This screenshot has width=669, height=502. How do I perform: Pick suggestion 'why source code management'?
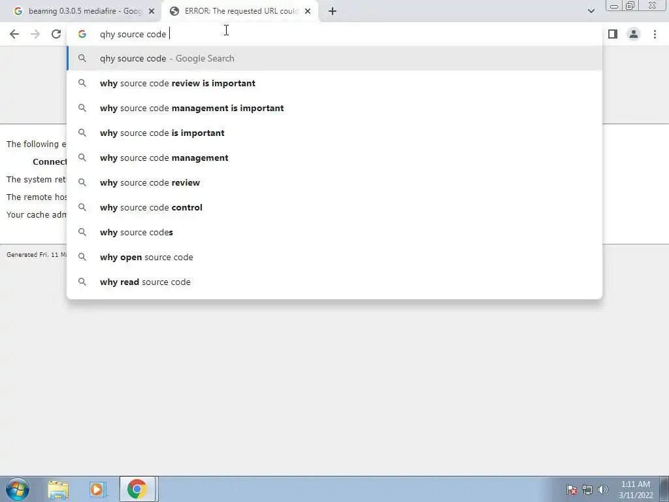click(x=334, y=158)
